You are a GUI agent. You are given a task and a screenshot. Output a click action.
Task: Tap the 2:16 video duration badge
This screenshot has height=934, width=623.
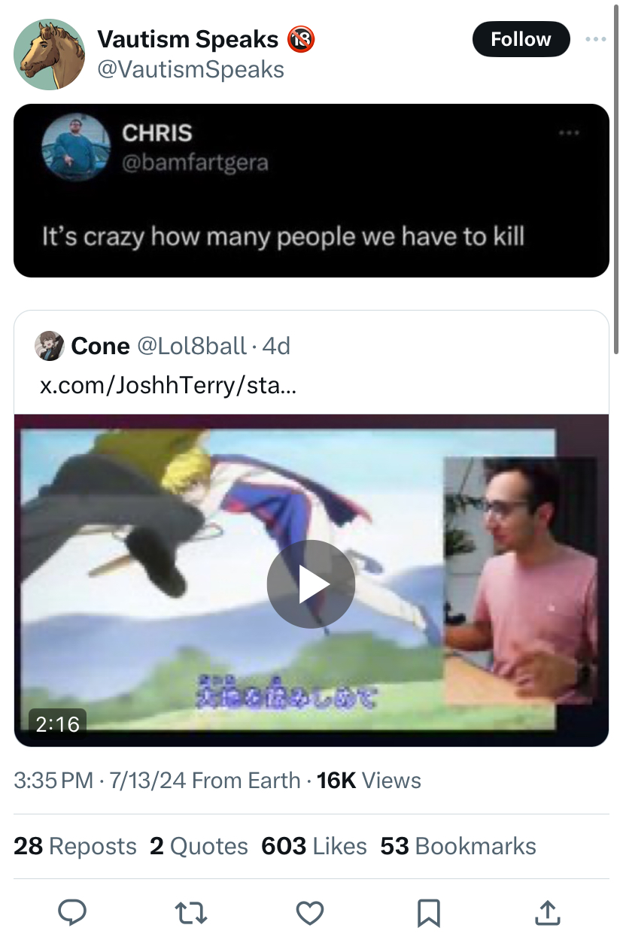[x=58, y=723]
